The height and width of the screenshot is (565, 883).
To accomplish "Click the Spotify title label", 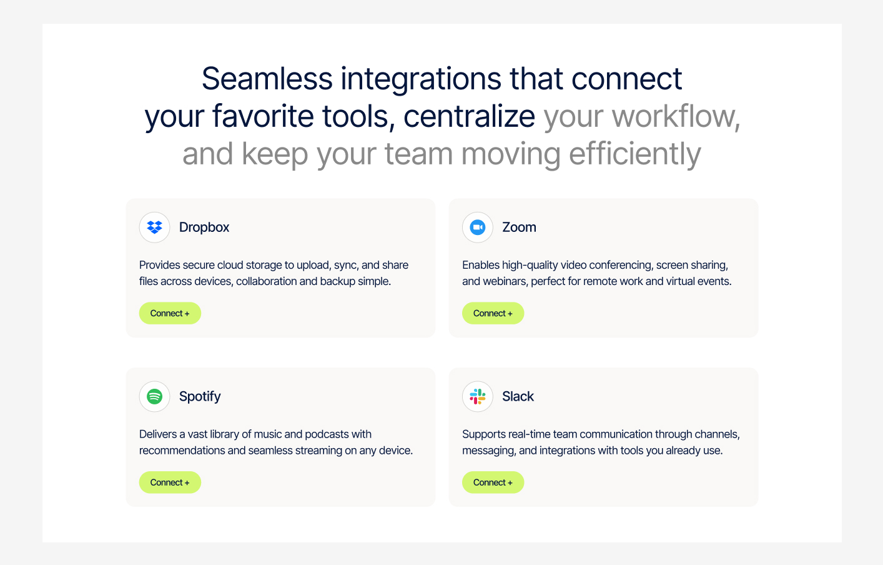I will (200, 396).
